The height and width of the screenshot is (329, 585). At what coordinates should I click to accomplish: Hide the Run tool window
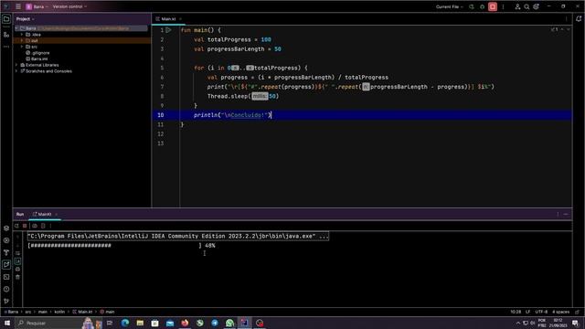[x=566, y=214]
